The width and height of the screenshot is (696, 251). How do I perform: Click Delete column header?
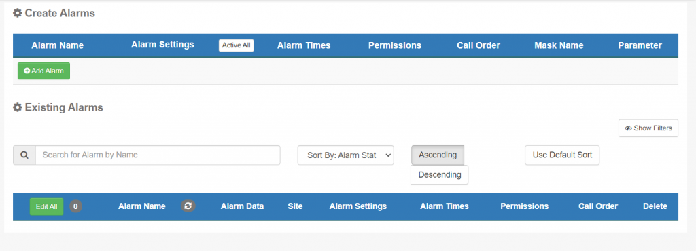pyautogui.click(x=655, y=206)
